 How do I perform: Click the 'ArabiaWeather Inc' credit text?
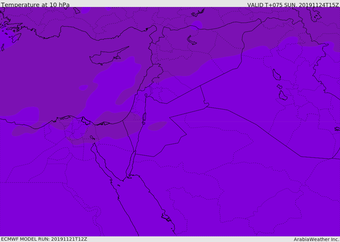click(316, 239)
